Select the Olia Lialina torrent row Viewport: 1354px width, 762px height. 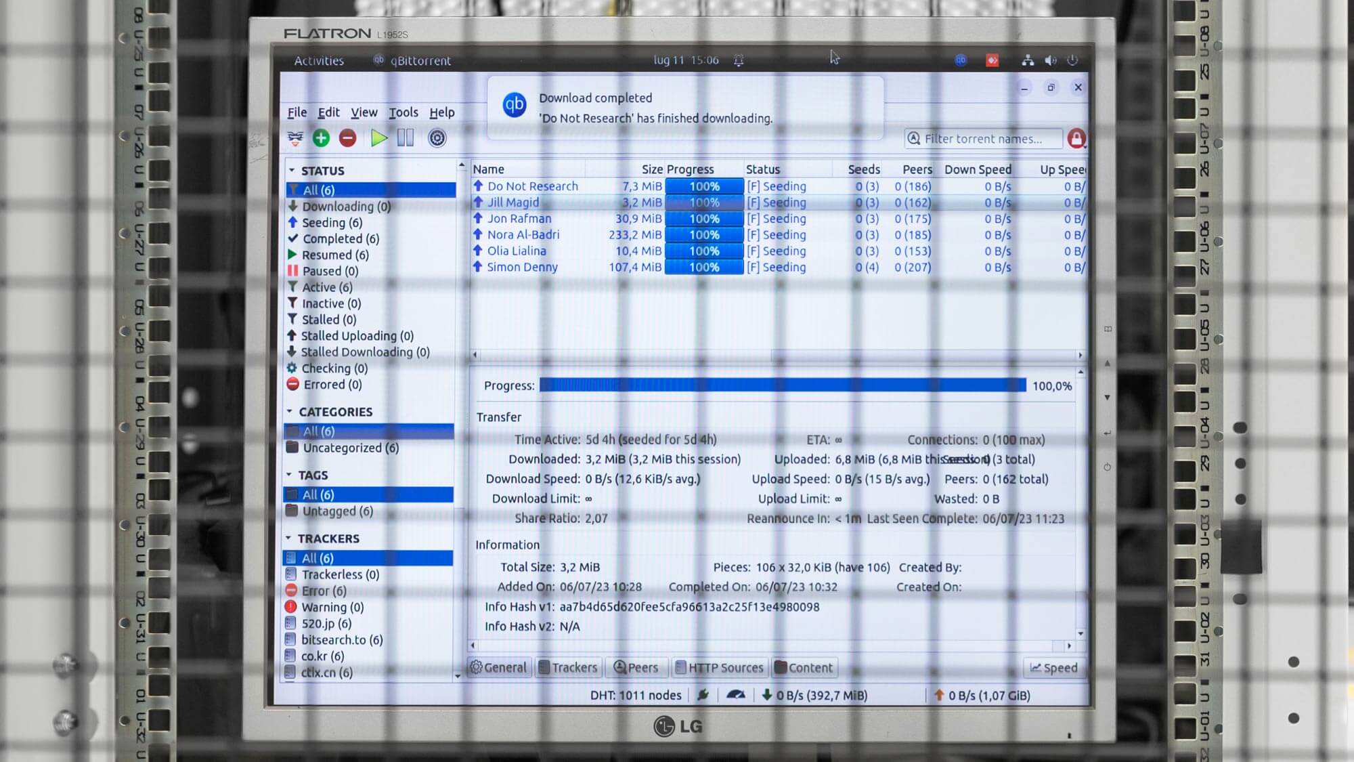pos(779,251)
